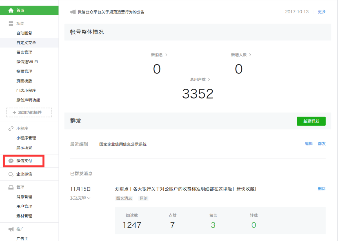This screenshot has width=338, height=241.
Task: Open the 划重点 bank fees article
Action: (x=186, y=189)
